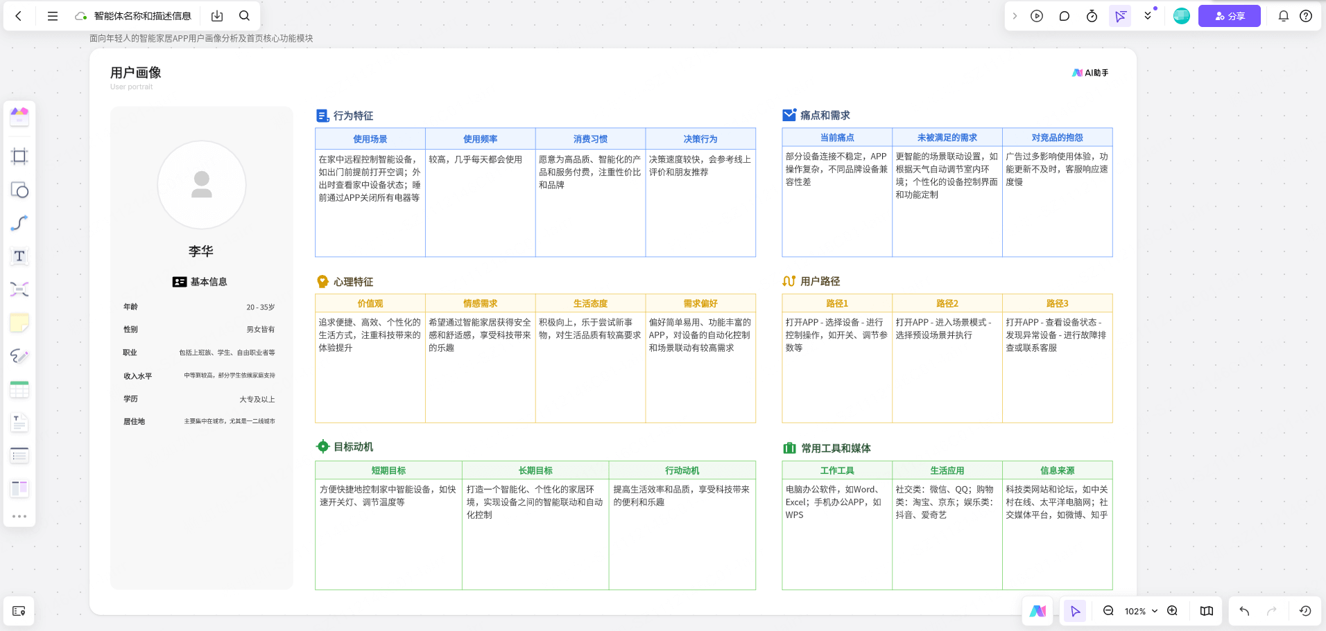
Task: Open the comments bubble icon
Action: [1065, 16]
